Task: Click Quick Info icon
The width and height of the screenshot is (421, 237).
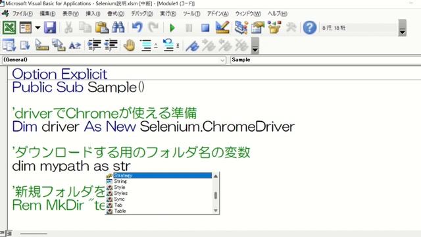Action: tap(42, 45)
